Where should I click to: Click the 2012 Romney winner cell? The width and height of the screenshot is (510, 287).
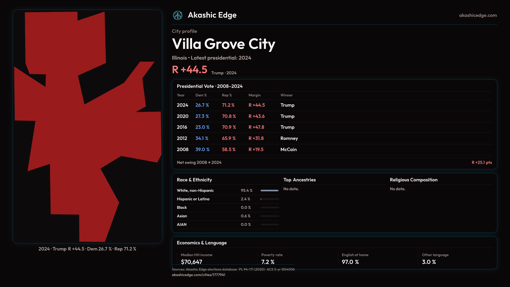click(x=289, y=138)
